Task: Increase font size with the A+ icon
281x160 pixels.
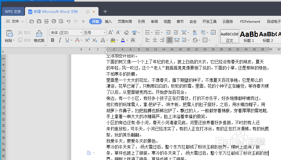Action: 111,32
